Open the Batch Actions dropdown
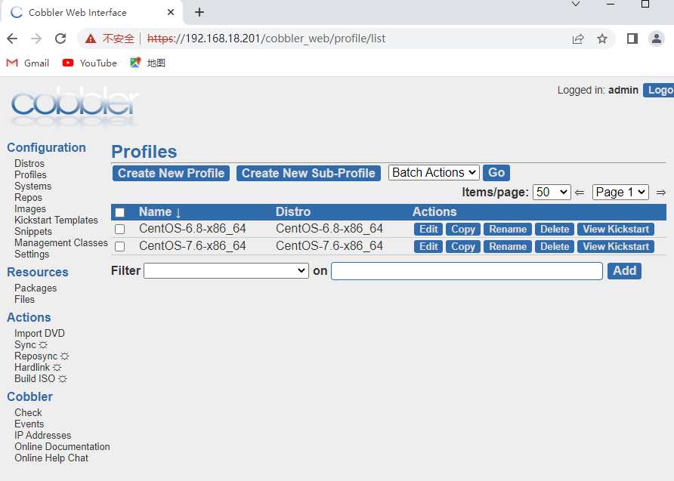The width and height of the screenshot is (674, 481). (434, 173)
